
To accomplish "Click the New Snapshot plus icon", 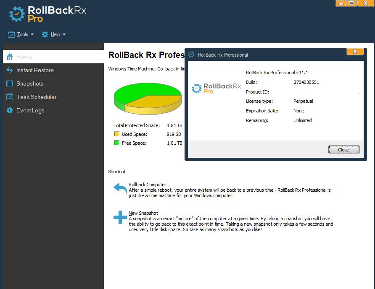I will click(120, 217).
